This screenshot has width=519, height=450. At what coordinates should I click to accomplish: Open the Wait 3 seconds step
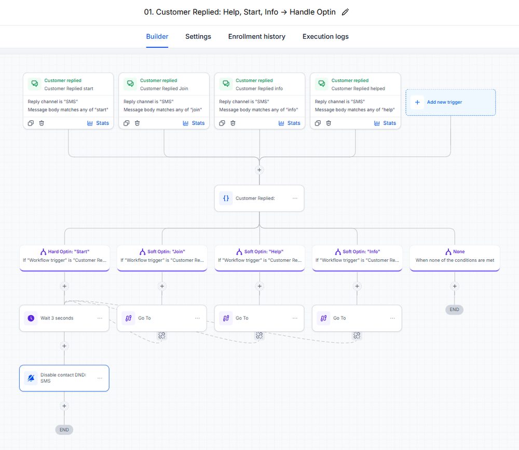coord(64,318)
